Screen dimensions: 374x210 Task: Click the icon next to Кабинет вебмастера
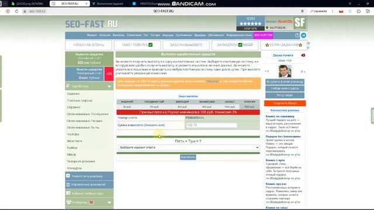[68, 193]
